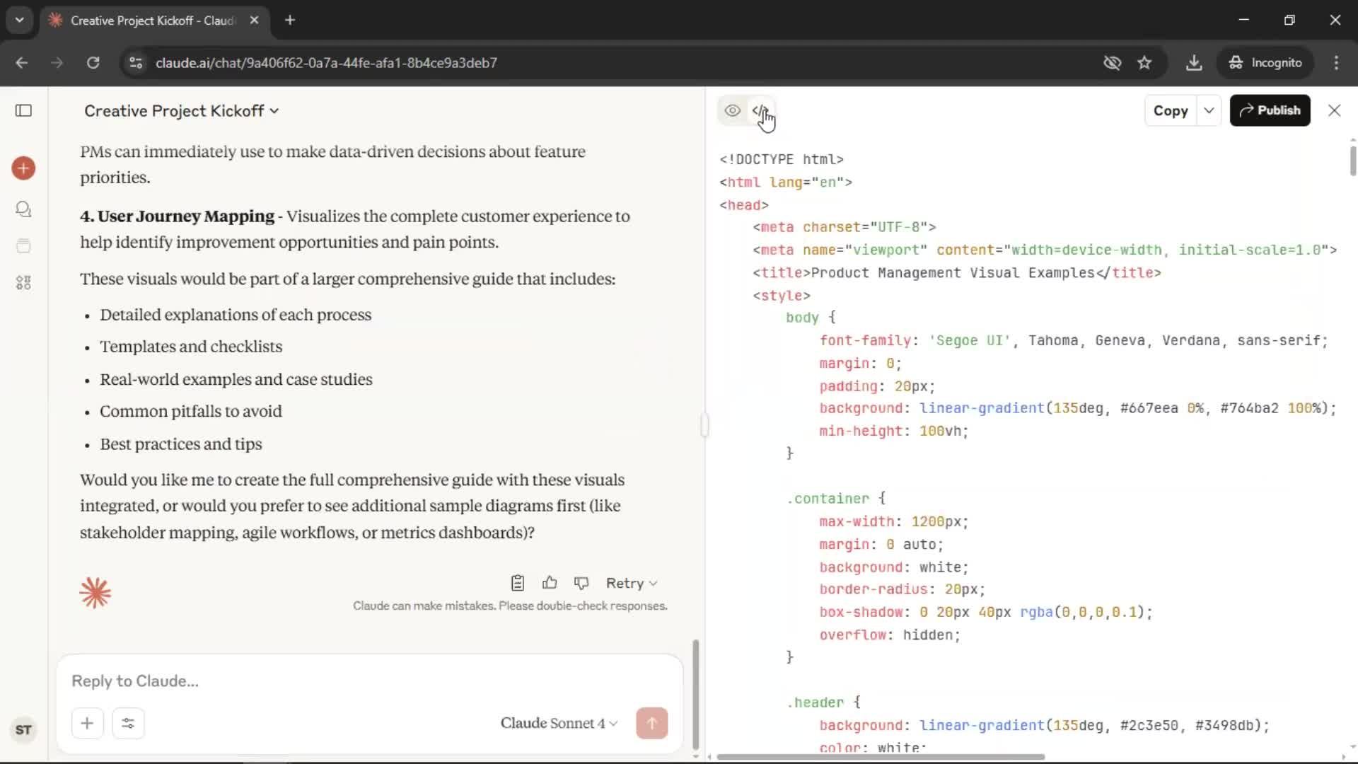1358x764 pixels.
Task: Click Incognito indicator button
Action: click(x=1265, y=62)
